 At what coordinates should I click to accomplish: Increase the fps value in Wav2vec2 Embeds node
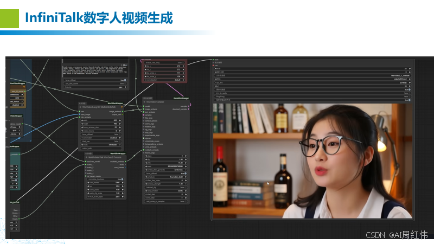pos(123,186)
